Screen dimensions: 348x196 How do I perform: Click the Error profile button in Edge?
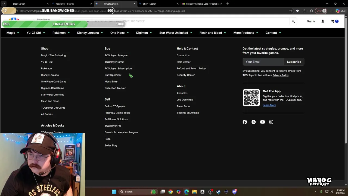point(321,11)
